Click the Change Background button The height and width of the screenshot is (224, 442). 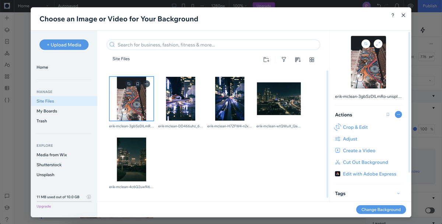click(381, 209)
